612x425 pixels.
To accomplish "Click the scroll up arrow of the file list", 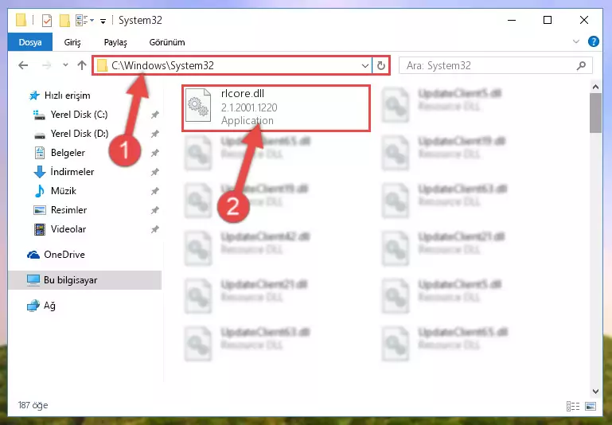I will pos(595,88).
